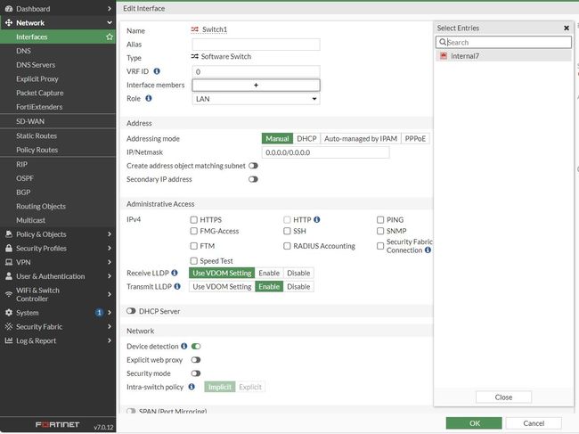The image size is (579, 434).
Task: Enable the DHCP Server toggle
Action: 131,311
